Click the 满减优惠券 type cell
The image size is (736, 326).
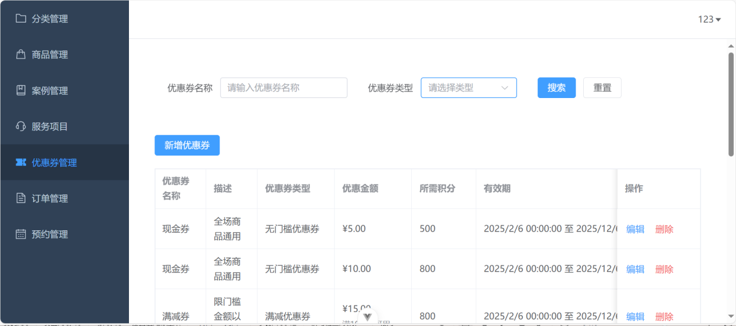pyautogui.click(x=296, y=316)
